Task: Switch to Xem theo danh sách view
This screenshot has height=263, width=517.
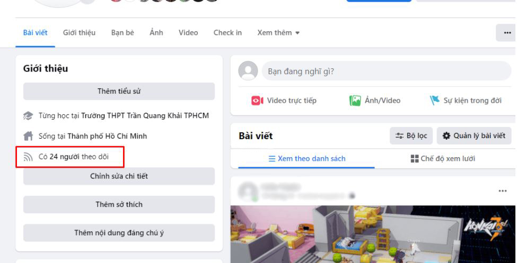Action: pyautogui.click(x=306, y=159)
